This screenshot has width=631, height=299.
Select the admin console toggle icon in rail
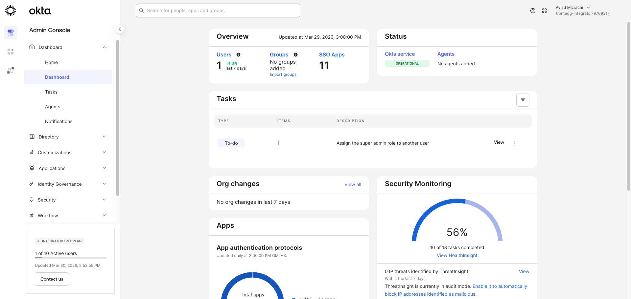pyautogui.click(x=11, y=33)
